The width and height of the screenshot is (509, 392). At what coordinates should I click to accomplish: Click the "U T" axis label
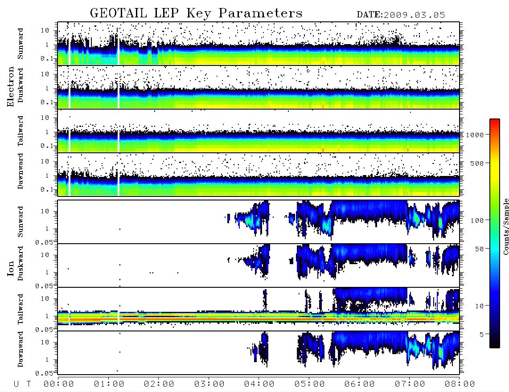click(22, 384)
